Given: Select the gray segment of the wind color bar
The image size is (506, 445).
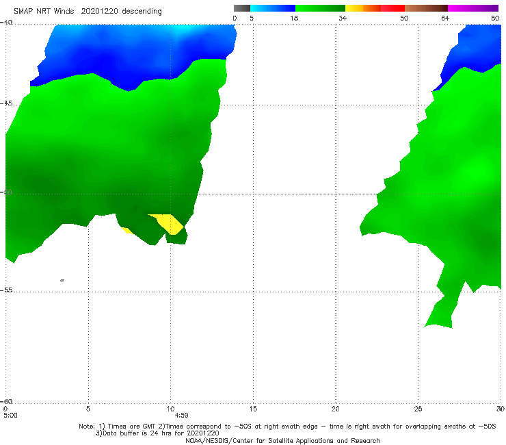Looking at the screenshot, I should pos(242,8).
